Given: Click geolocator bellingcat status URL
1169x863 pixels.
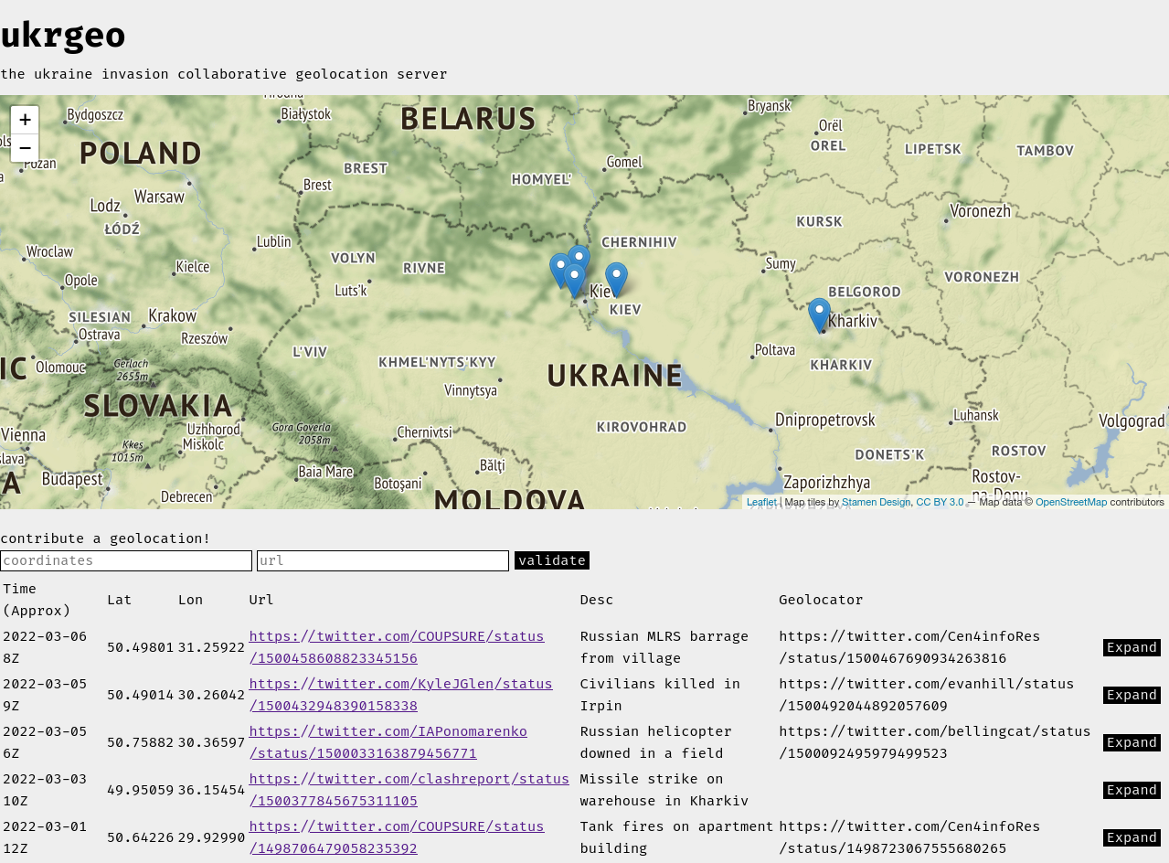Looking at the screenshot, I should point(935,742).
